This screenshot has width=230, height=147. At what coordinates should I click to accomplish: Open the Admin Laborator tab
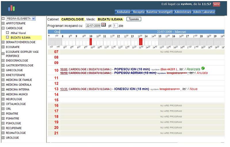coord(204,12)
